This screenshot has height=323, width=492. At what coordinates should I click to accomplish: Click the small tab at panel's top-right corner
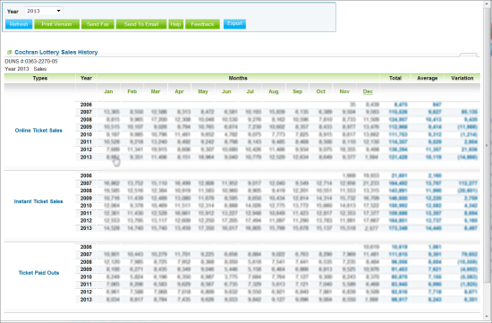[469, 55]
